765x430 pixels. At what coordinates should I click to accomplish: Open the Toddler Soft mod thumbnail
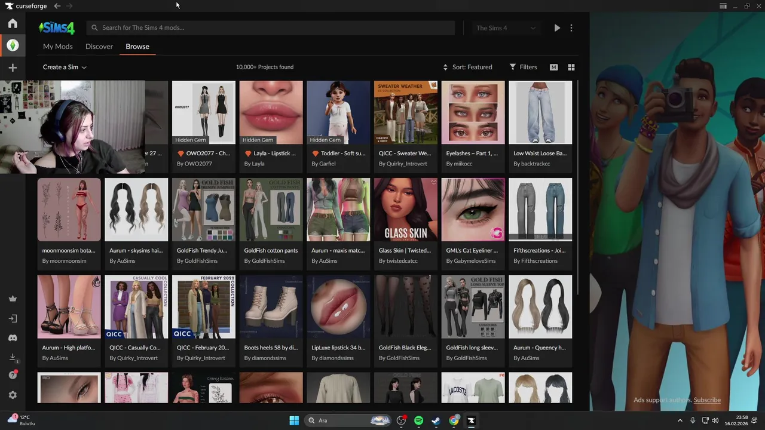point(338,112)
